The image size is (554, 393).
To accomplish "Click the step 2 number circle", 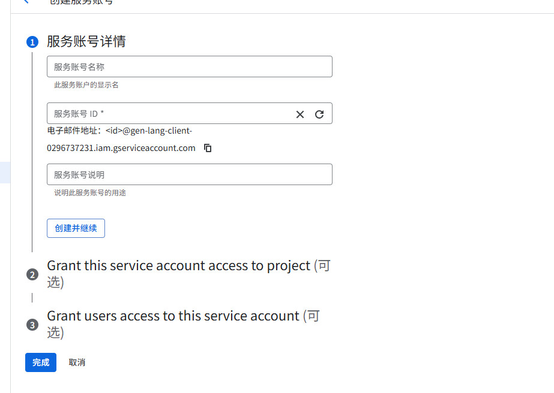I will point(32,274).
